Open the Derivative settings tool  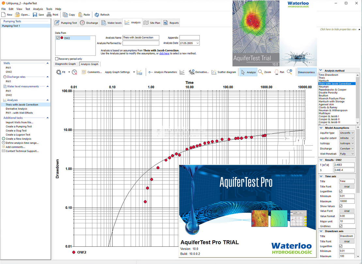199,72
